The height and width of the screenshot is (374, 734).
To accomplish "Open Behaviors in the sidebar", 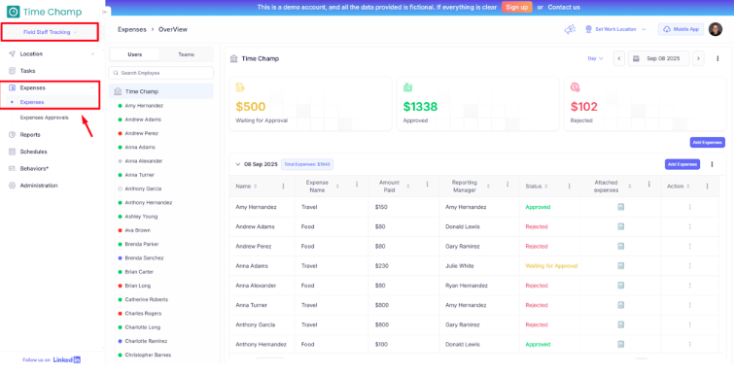I will 34,168.
